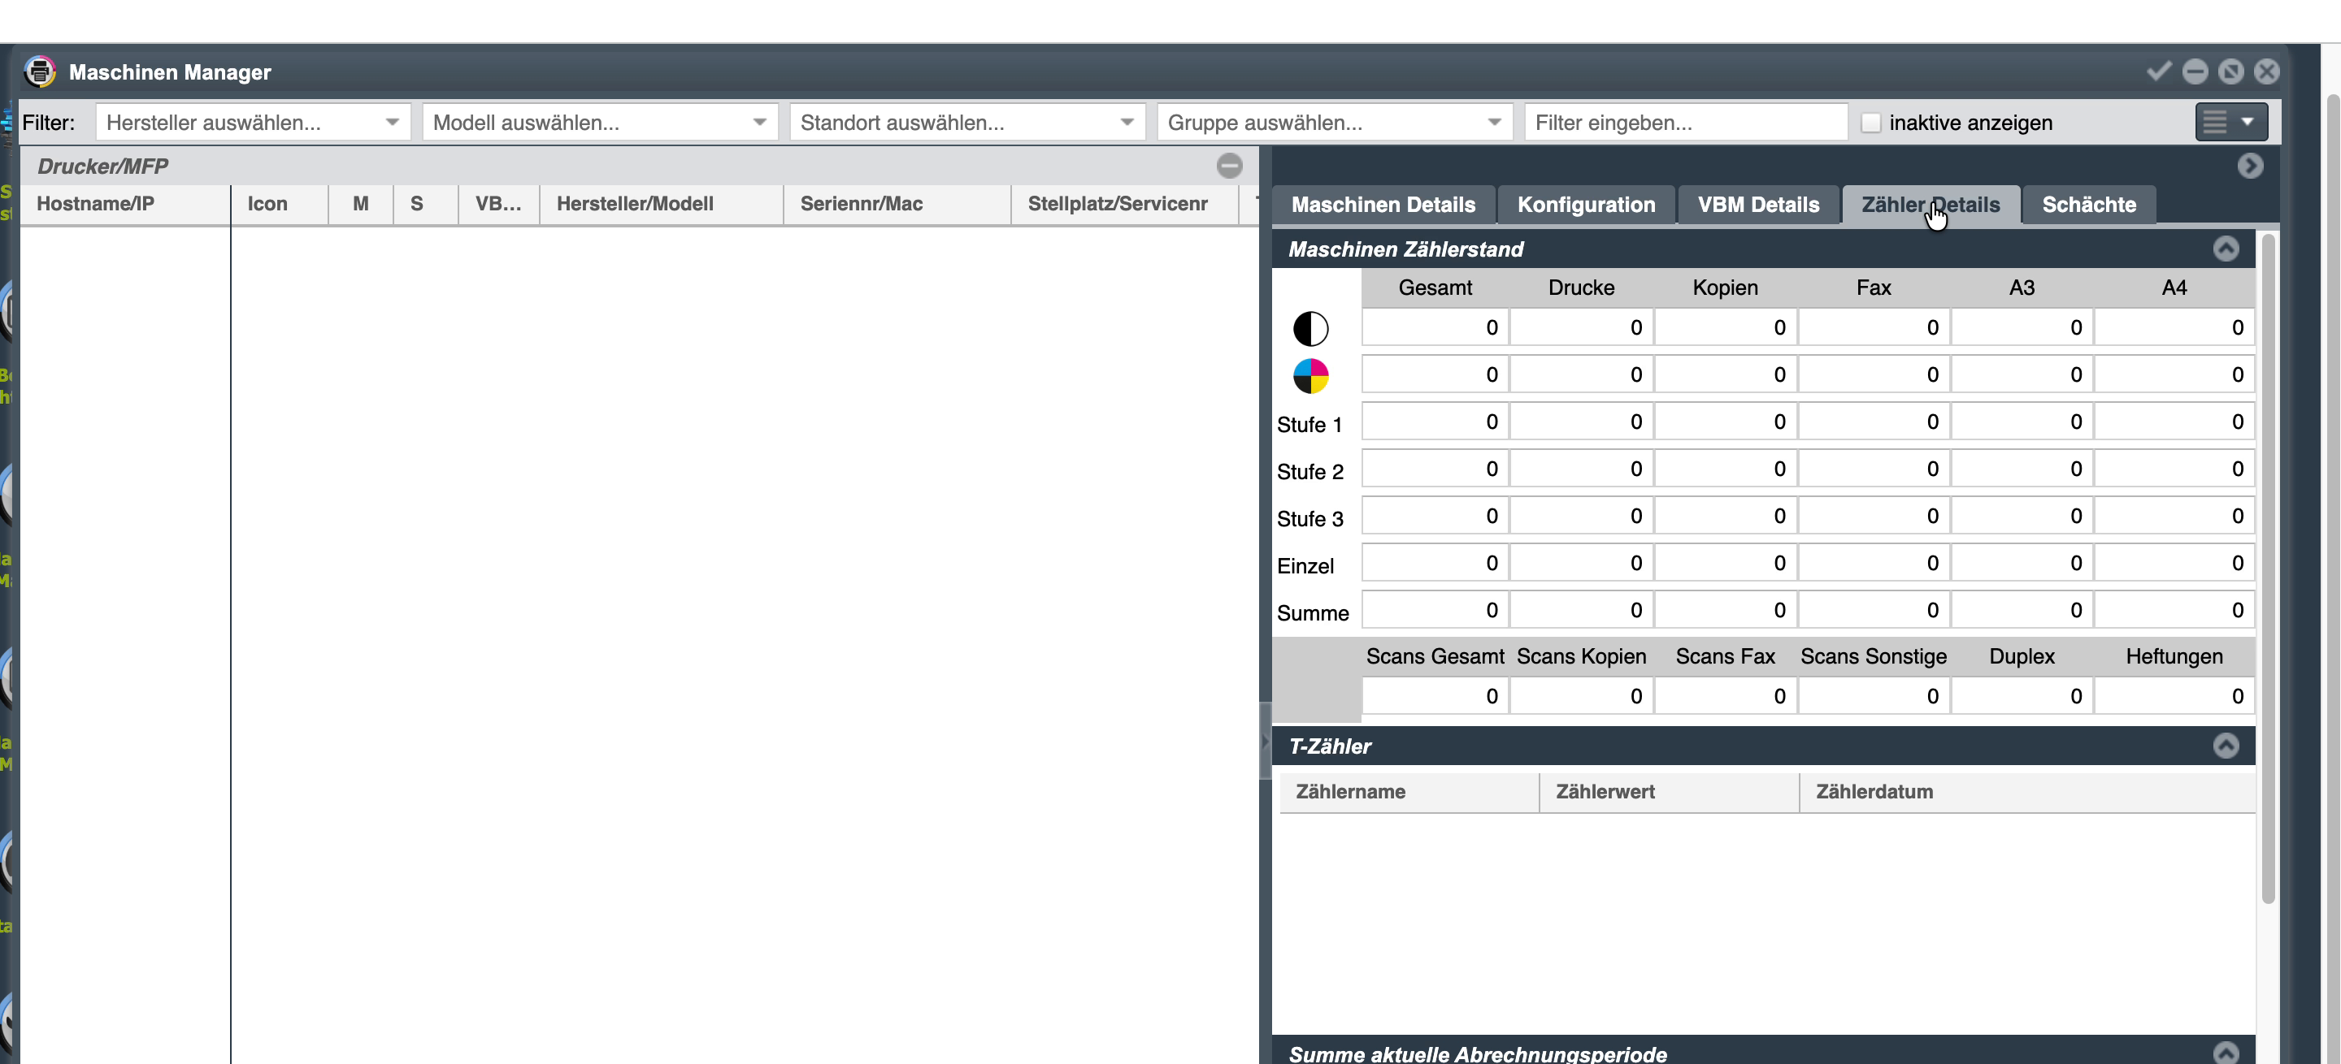Click the black-and-white counter icon
Screen dimensions: 2341x1064
pos(1310,328)
